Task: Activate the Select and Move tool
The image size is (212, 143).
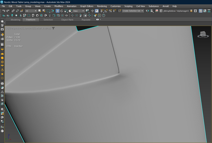Action: tap(57, 11)
